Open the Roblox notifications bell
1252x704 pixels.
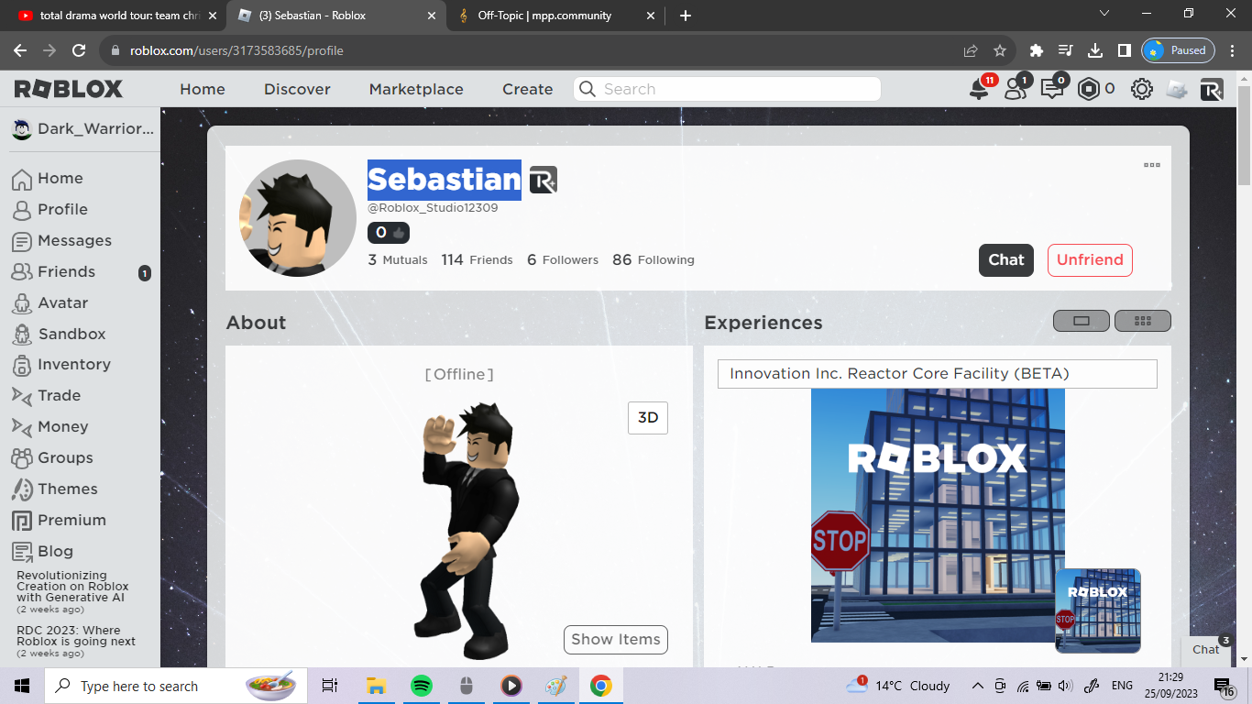pos(979,89)
